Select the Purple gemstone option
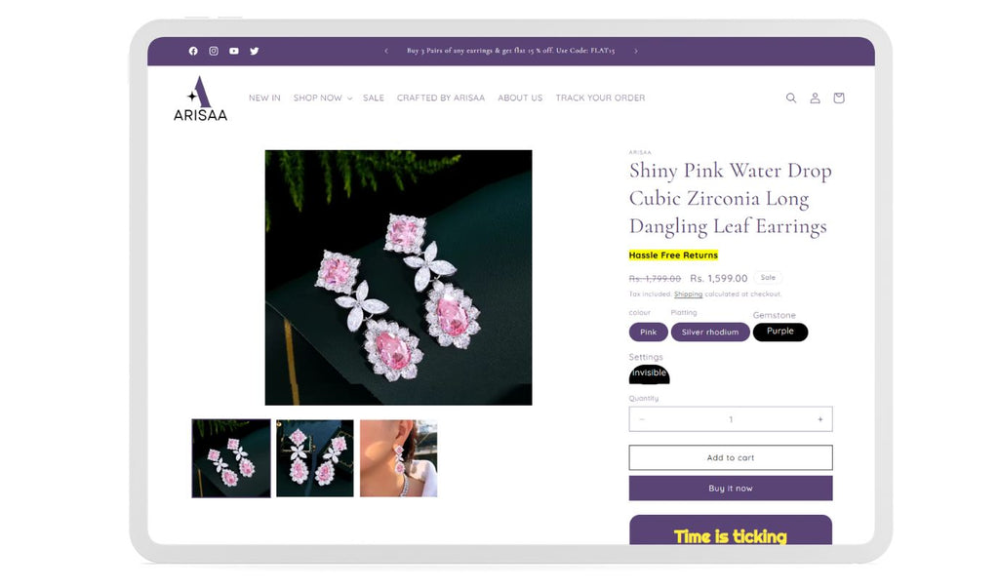The width and height of the screenshot is (999, 588). 779,332
